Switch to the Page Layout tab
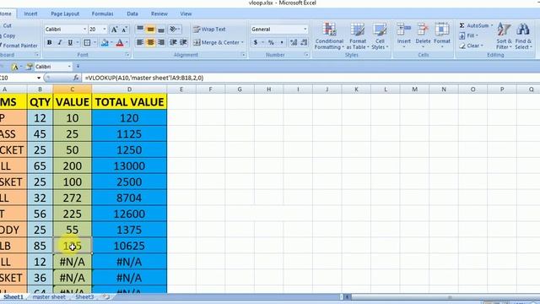The width and height of the screenshot is (540, 304). pos(65,14)
